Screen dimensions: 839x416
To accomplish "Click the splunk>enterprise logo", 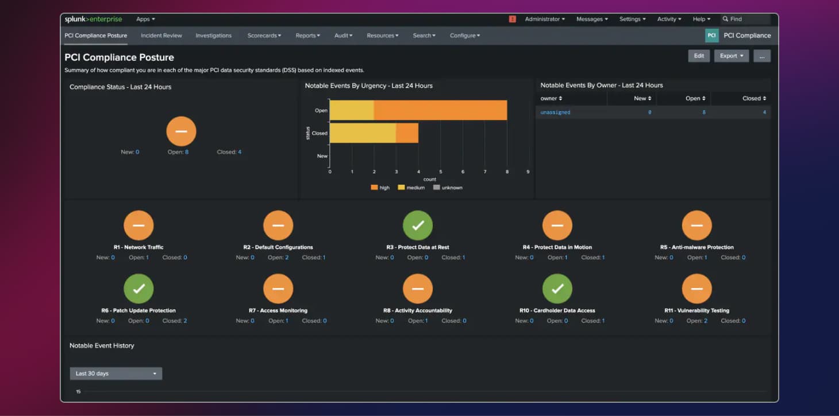I will pyautogui.click(x=93, y=18).
